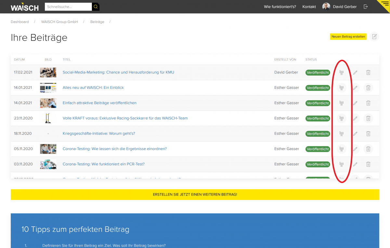
Task: Click the 10 Tipps zum perfekten Beitrag heading
Action: (x=75, y=230)
